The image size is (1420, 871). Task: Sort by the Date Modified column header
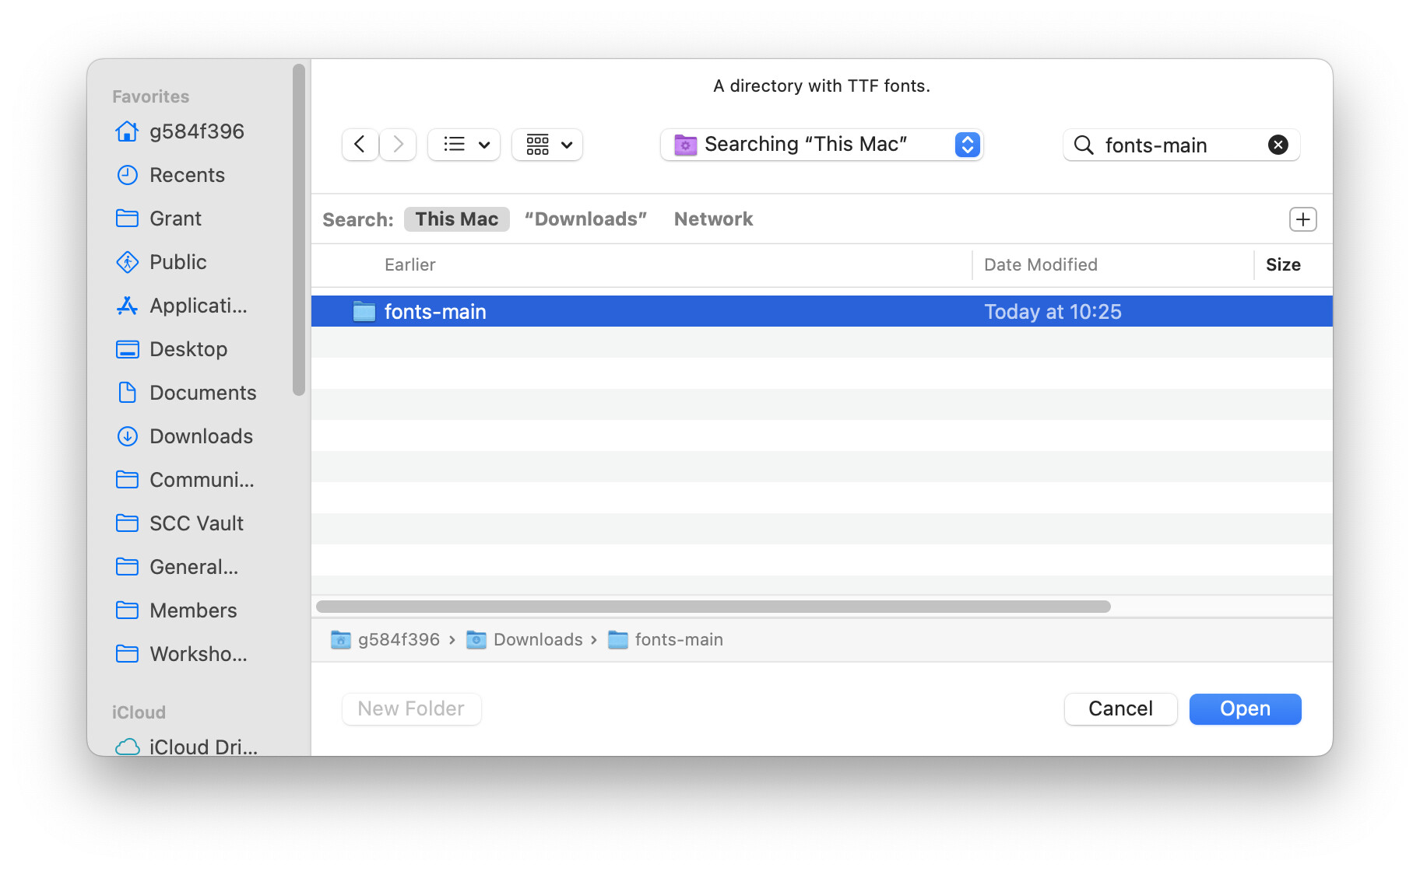pyautogui.click(x=1041, y=265)
